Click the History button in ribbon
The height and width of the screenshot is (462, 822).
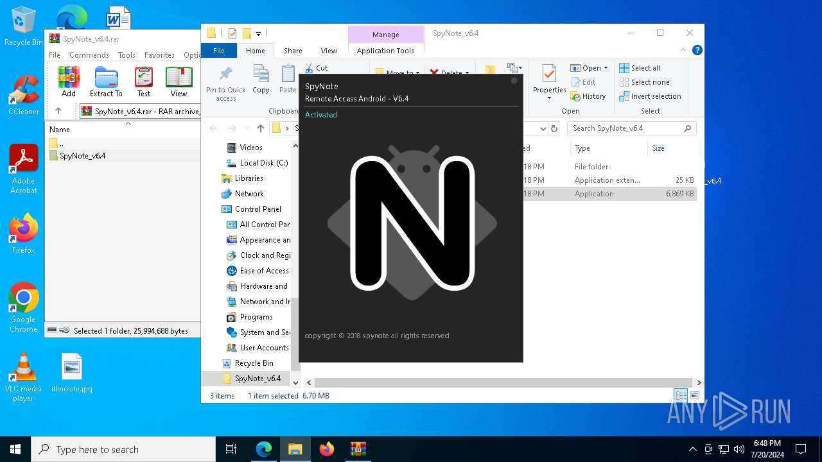click(588, 96)
